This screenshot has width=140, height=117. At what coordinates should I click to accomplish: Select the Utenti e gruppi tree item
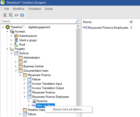tap(28, 40)
